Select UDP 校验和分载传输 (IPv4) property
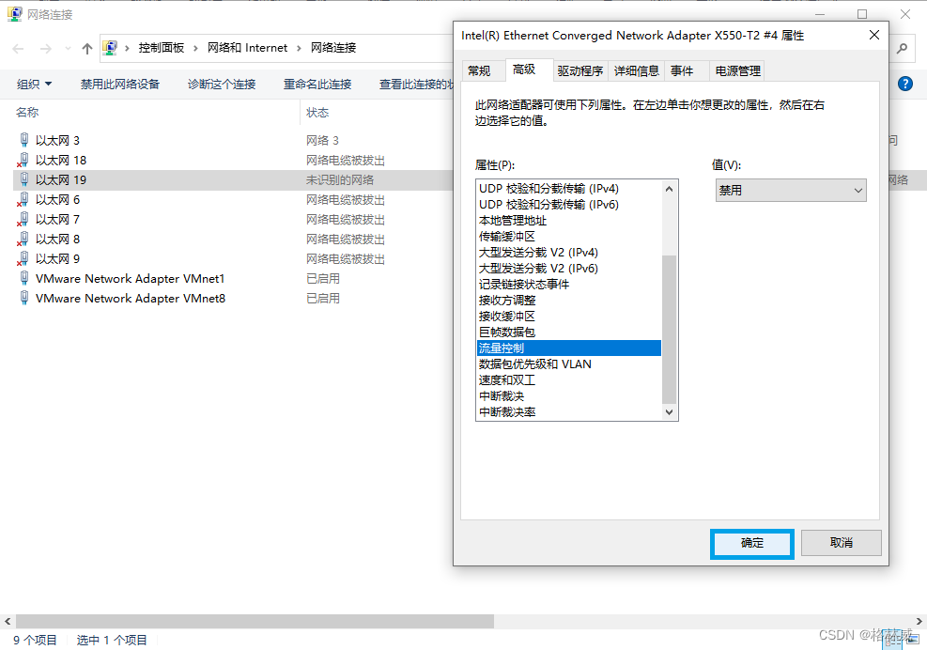This screenshot has height=650, width=927. tap(569, 188)
